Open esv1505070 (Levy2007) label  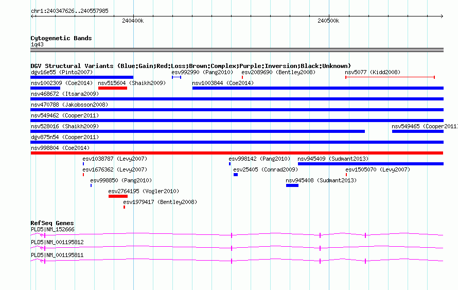coord(378,169)
